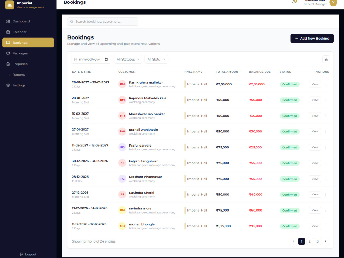Open more actions for pranali wankhede
This screenshot has width=344, height=258.
click(x=326, y=131)
